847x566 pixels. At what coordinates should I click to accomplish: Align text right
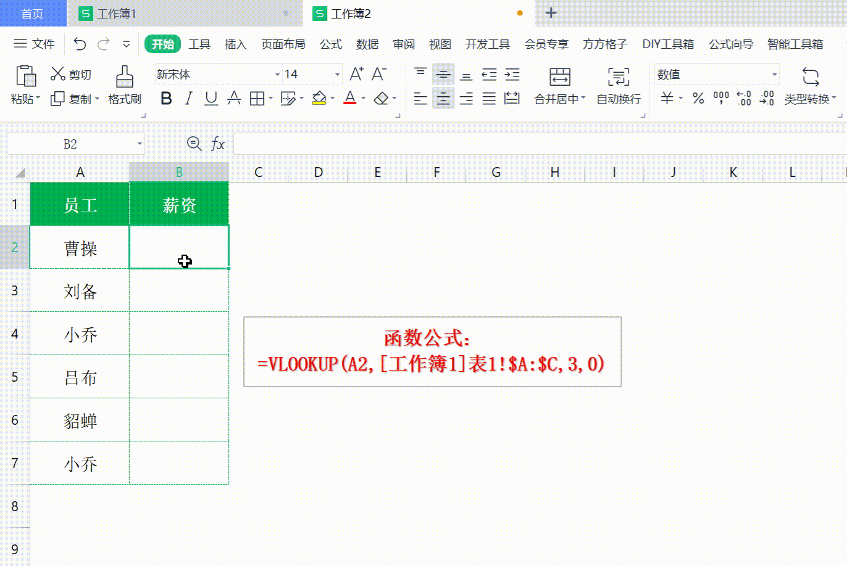[x=466, y=98]
